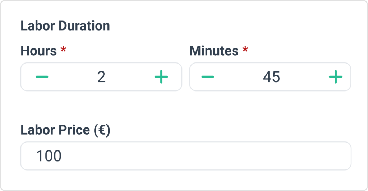Image resolution: width=368 pixels, height=191 pixels.
Task: Click the Hours field label
Action: [x=39, y=51]
